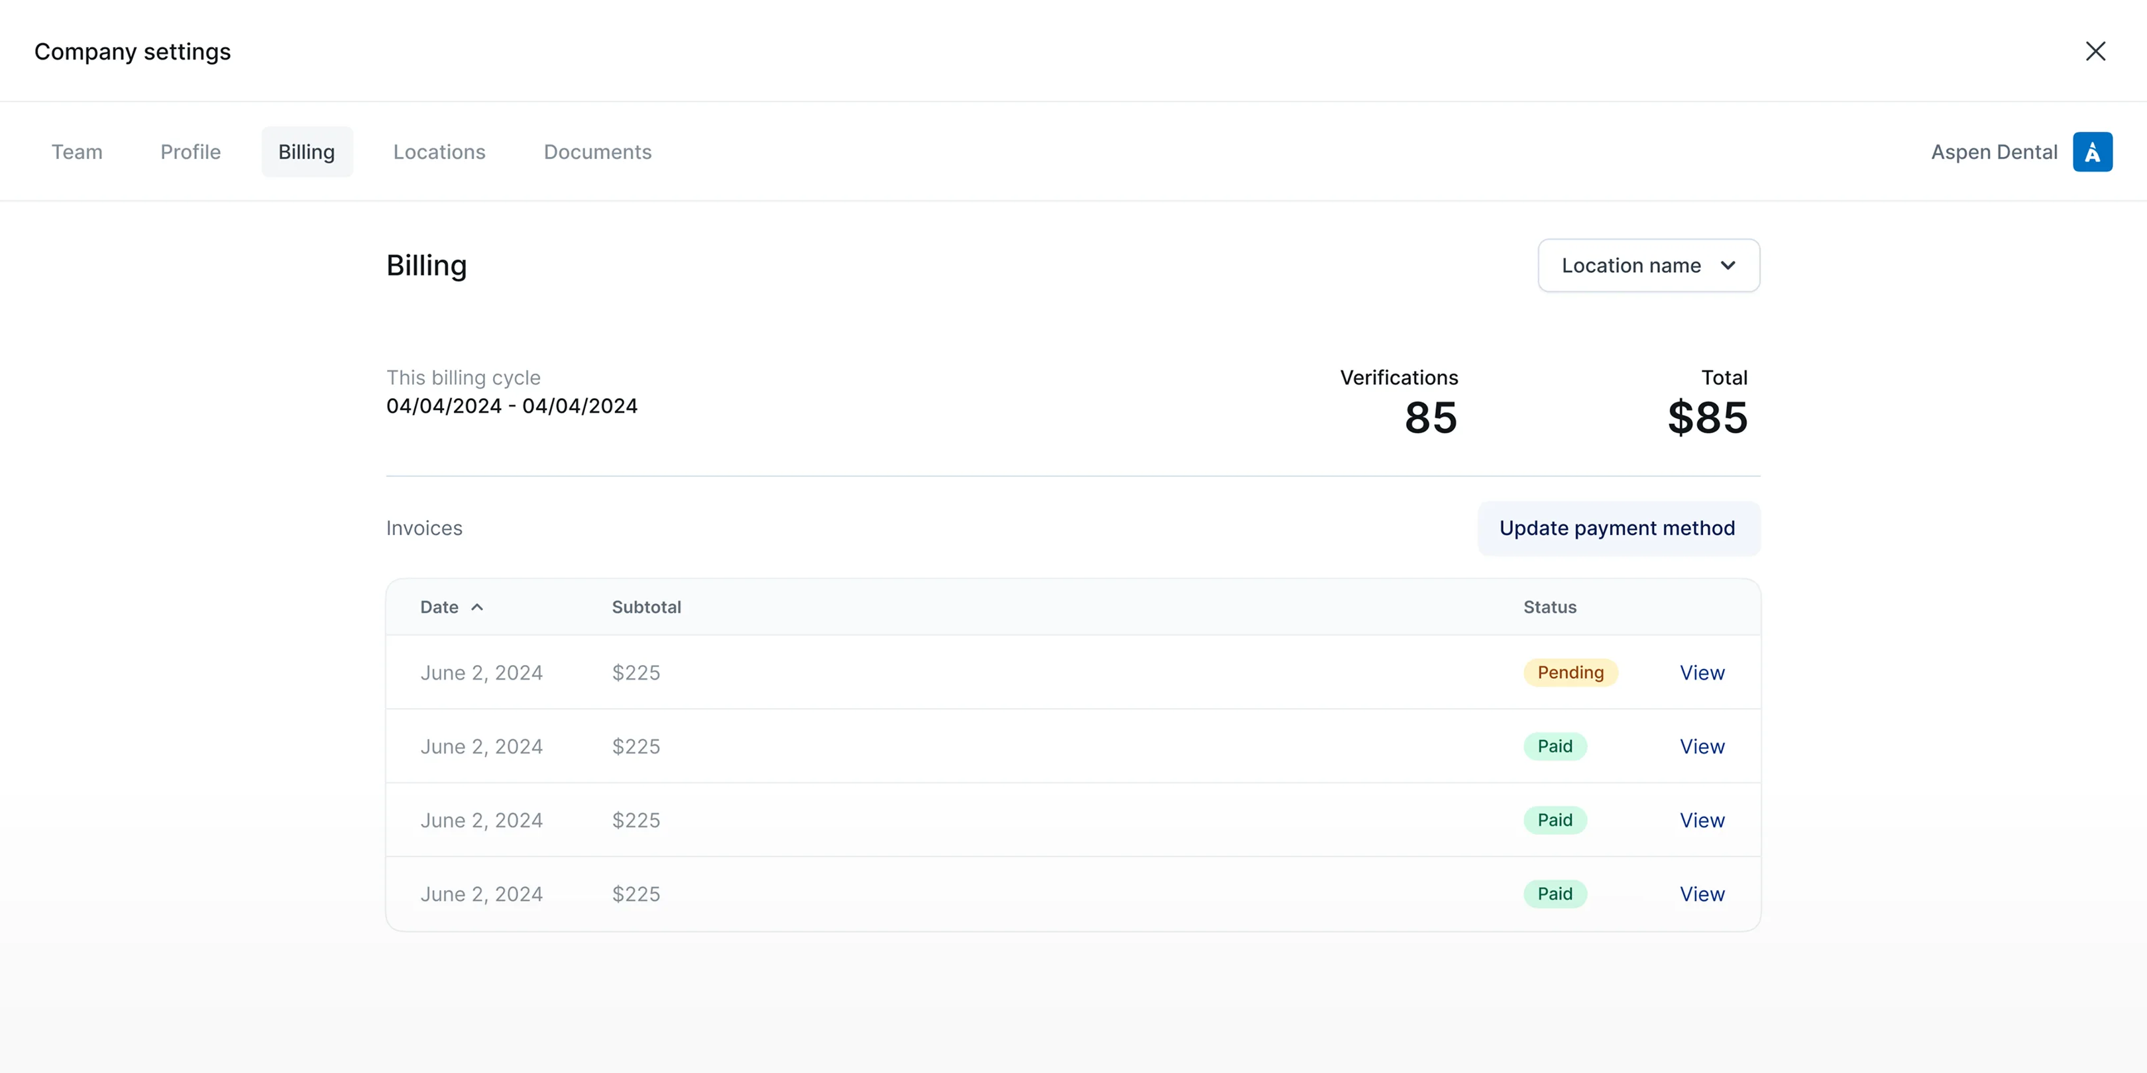The image size is (2147, 1073).
Task: Open the Documents tab
Action: tap(598, 152)
